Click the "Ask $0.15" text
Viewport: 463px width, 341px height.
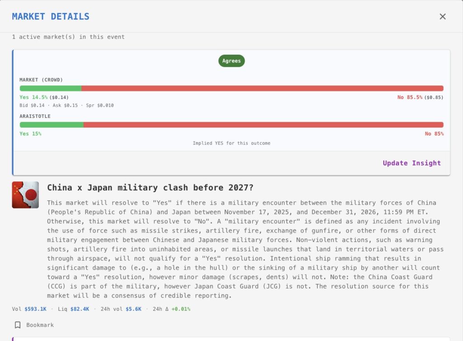pos(65,105)
